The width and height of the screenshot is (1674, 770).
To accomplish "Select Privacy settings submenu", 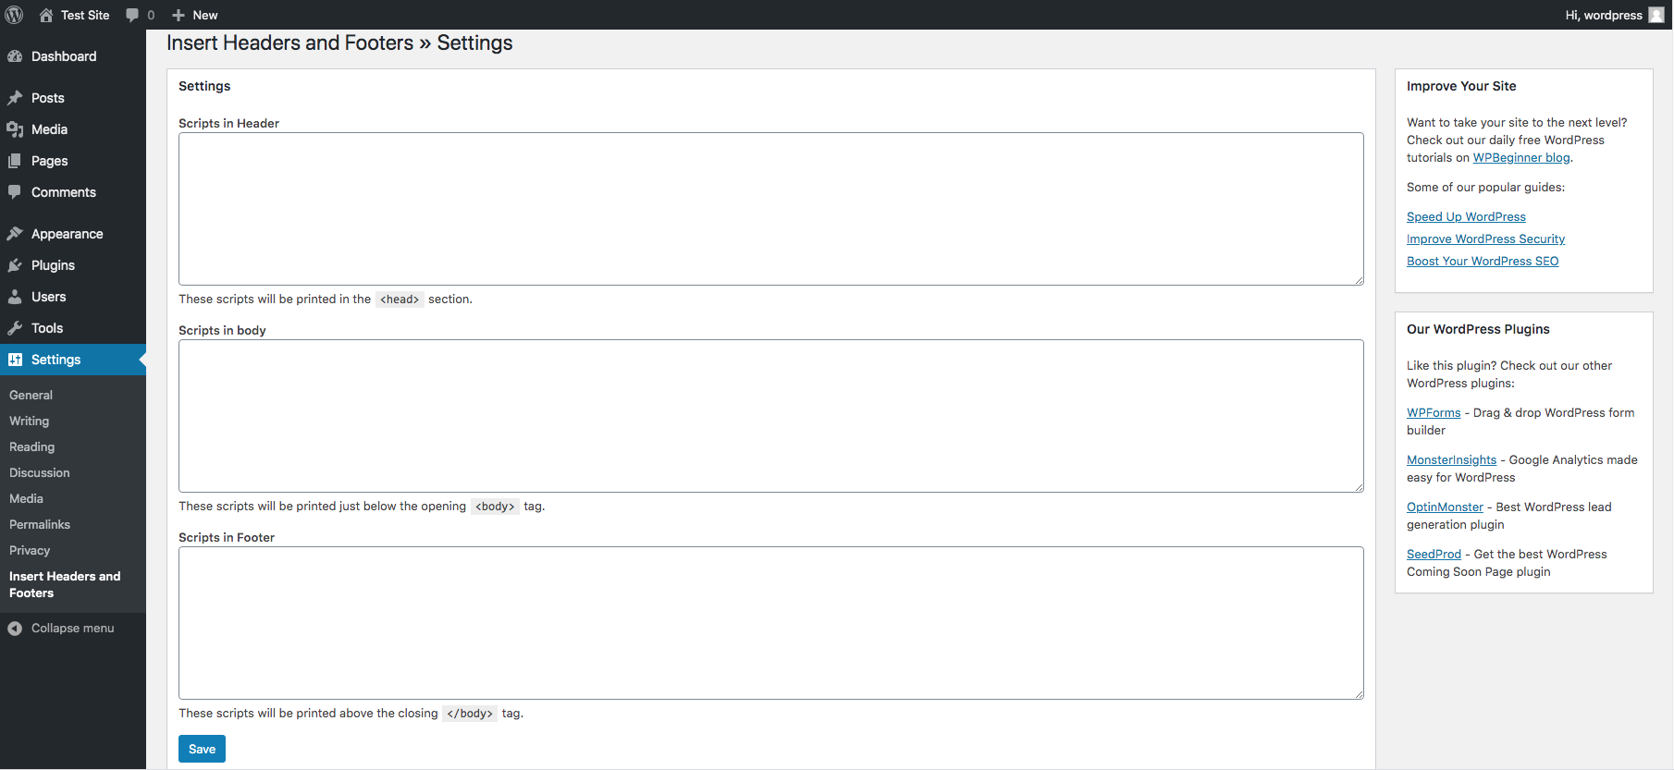I will pos(30,550).
